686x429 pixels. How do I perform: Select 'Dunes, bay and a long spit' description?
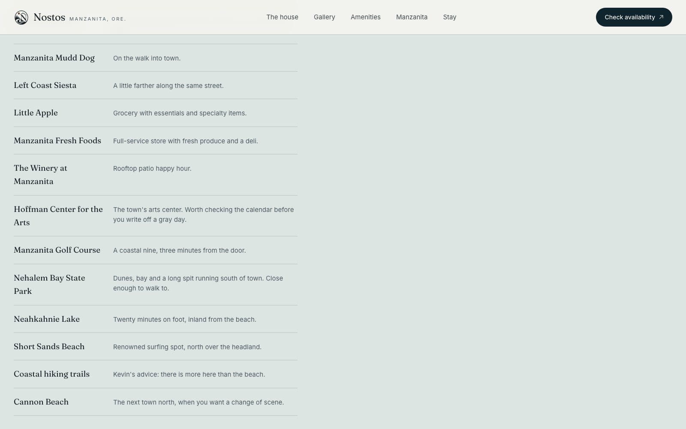tap(198, 283)
